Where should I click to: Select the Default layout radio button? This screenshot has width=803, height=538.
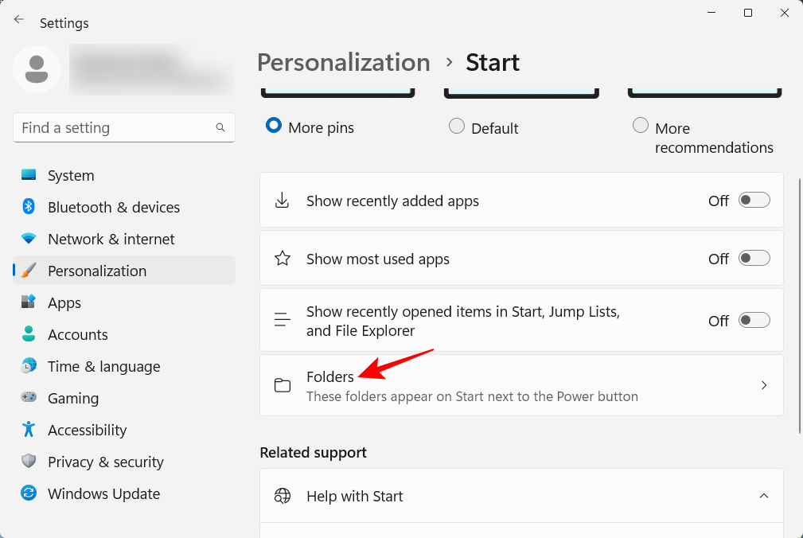[x=456, y=126]
